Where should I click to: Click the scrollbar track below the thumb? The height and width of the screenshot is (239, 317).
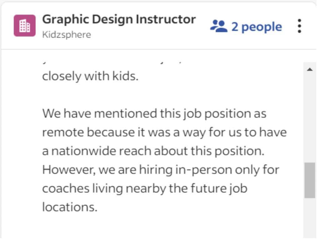click(x=309, y=218)
